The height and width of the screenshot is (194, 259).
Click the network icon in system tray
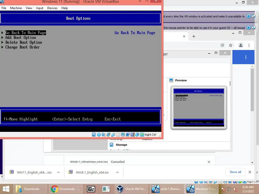click(x=229, y=189)
